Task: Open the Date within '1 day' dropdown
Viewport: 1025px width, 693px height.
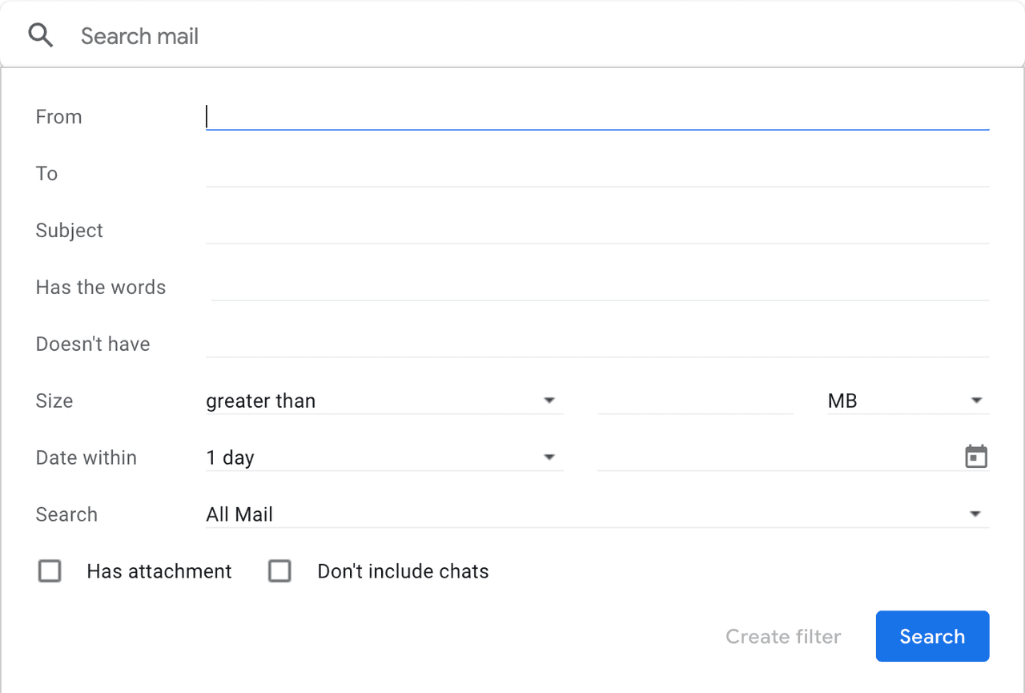Action: [384, 457]
